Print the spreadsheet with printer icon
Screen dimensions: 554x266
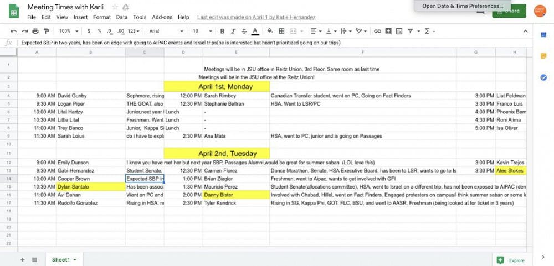tap(35, 32)
